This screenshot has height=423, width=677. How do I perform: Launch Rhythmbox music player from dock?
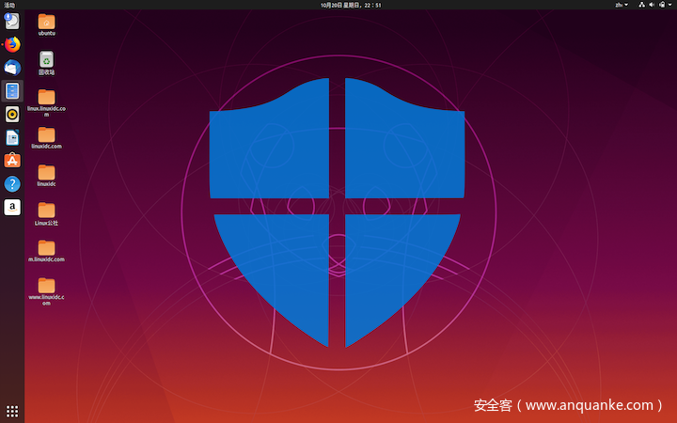(x=12, y=115)
